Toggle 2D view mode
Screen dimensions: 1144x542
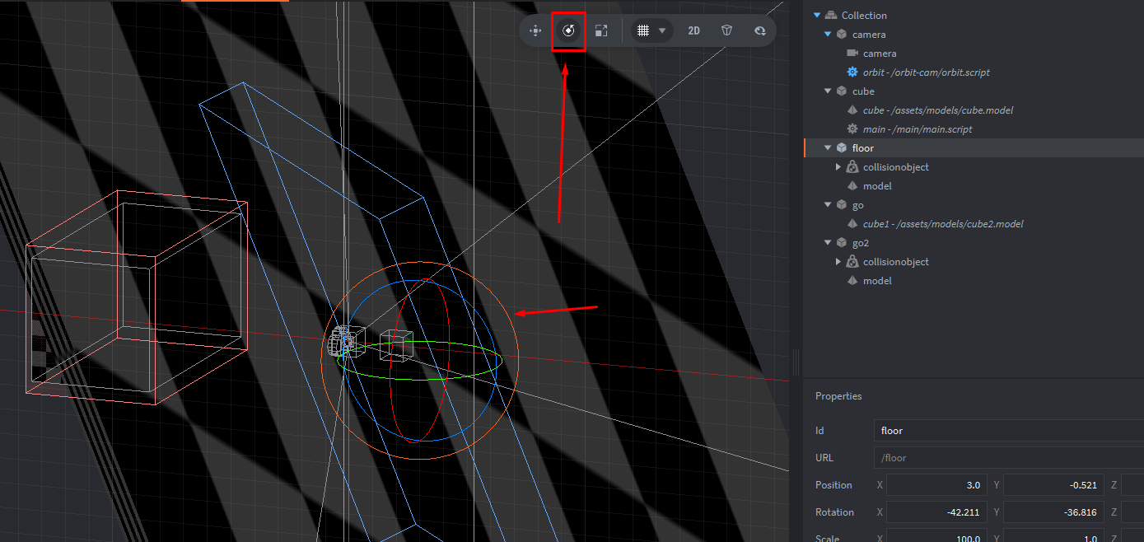pyautogui.click(x=693, y=31)
